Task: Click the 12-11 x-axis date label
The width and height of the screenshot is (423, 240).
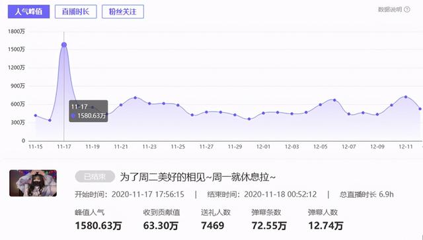Action: click(x=406, y=146)
